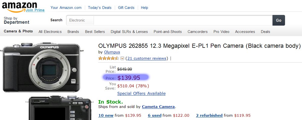Click the star rating icons
This screenshot has width=302, height=120.
pyautogui.click(x=109, y=58)
